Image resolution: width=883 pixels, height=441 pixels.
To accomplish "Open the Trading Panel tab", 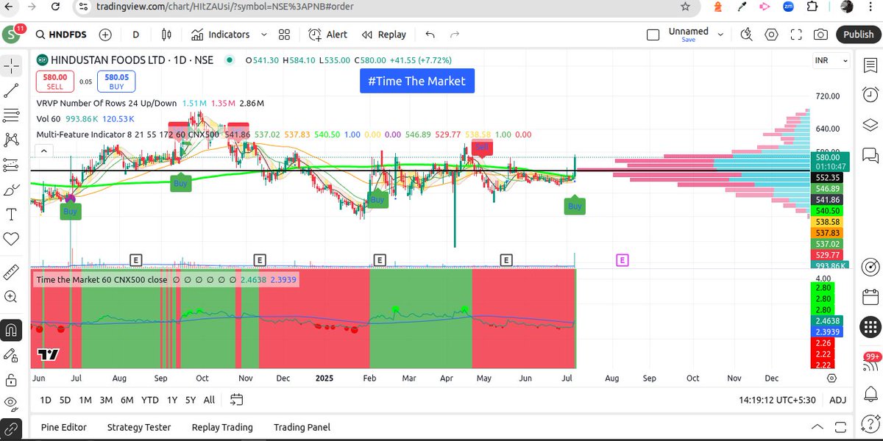I will (x=302, y=427).
